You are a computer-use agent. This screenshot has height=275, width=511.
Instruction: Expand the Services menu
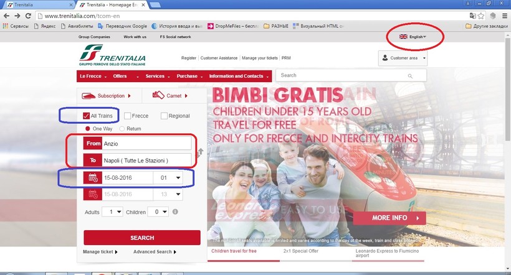(x=158, y=76)
